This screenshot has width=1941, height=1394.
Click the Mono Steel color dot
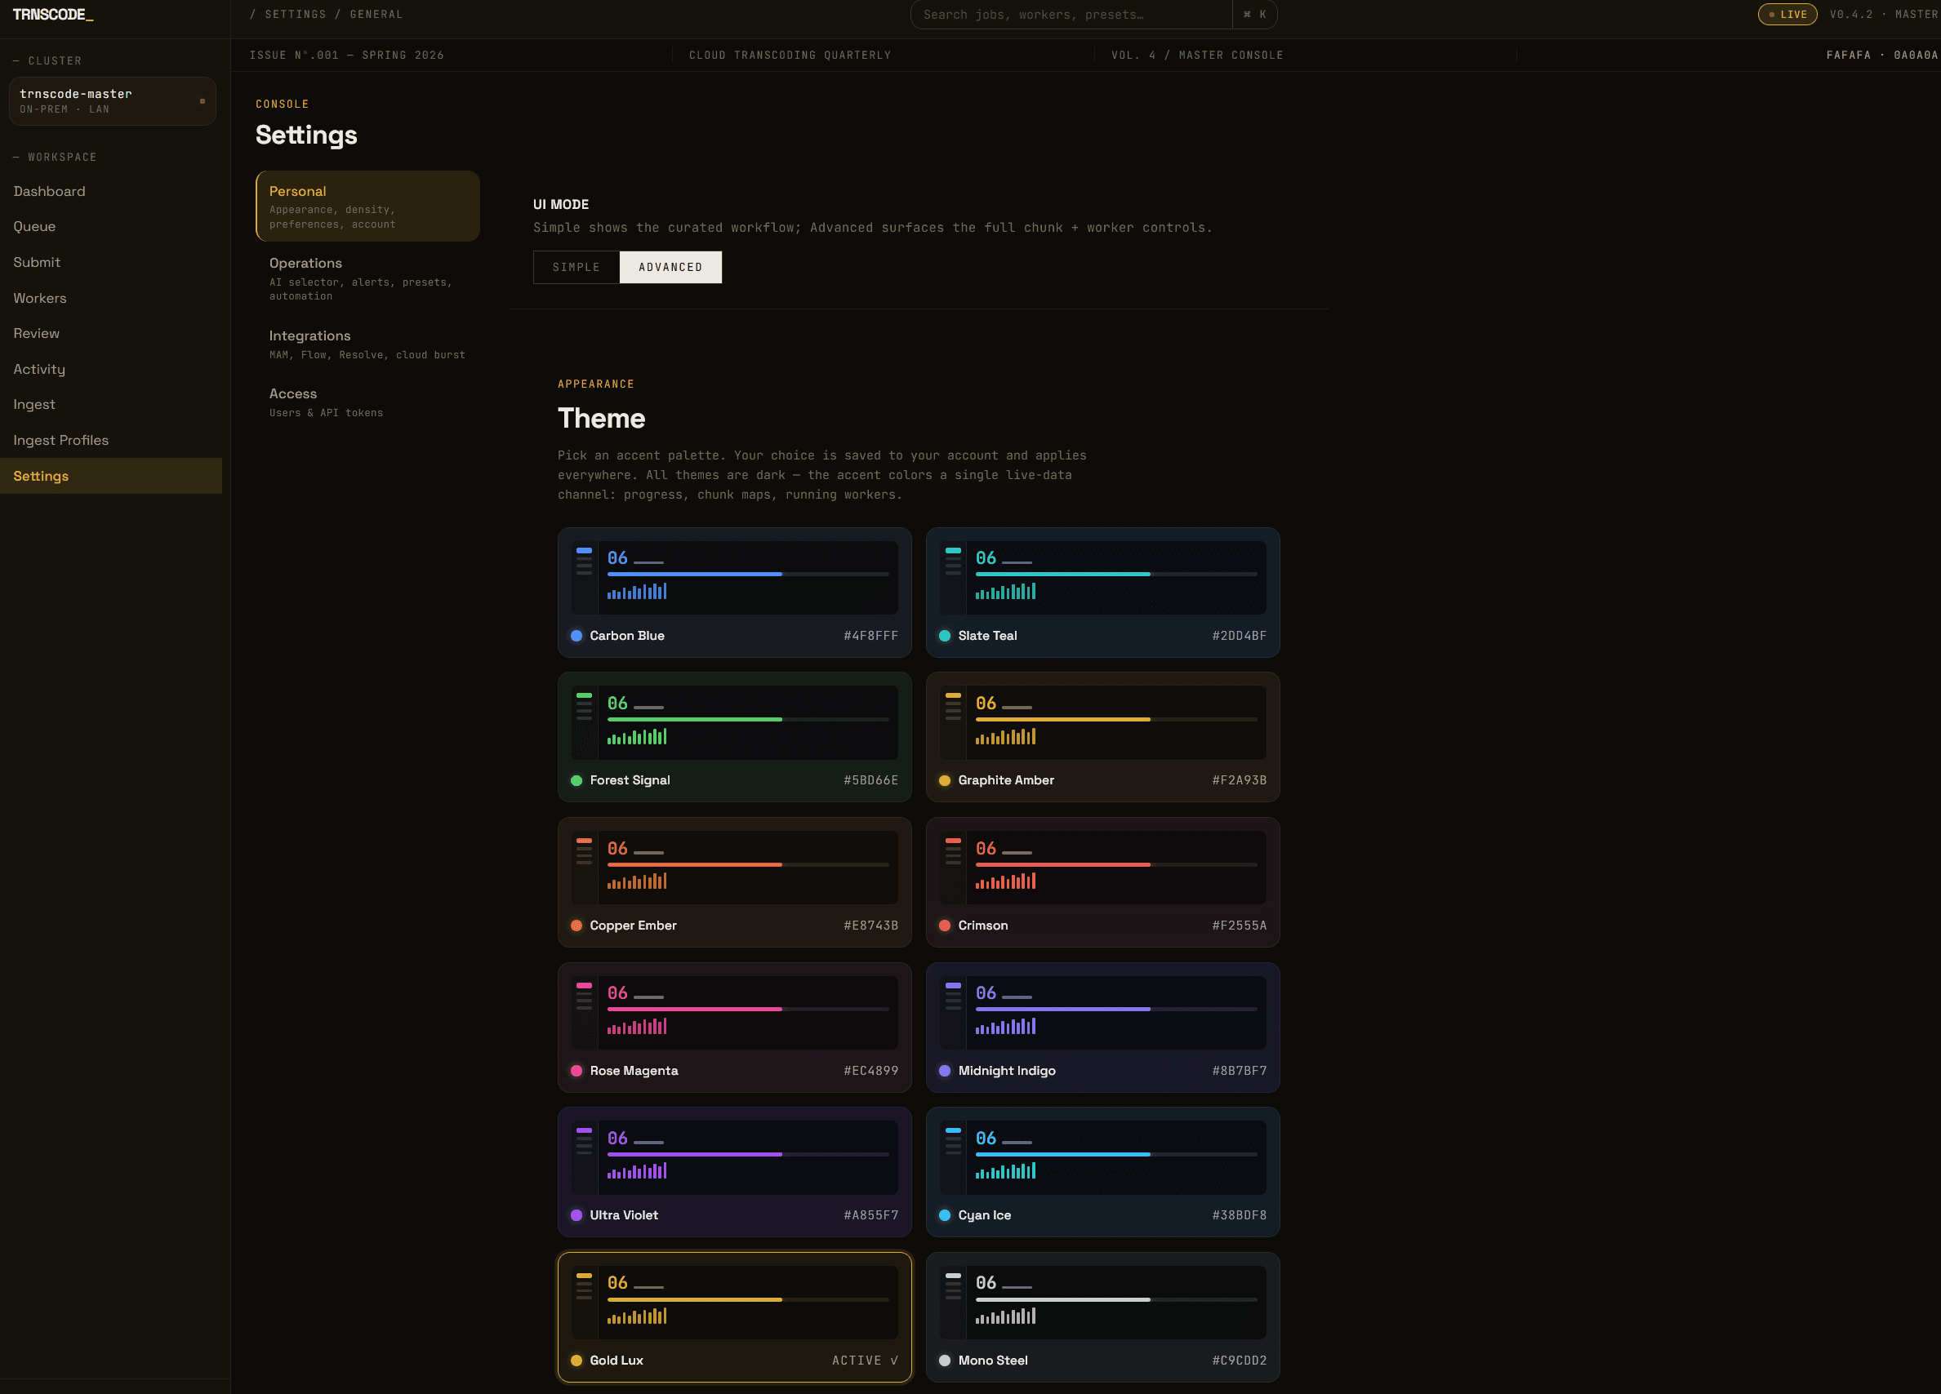click(944, 1361)
